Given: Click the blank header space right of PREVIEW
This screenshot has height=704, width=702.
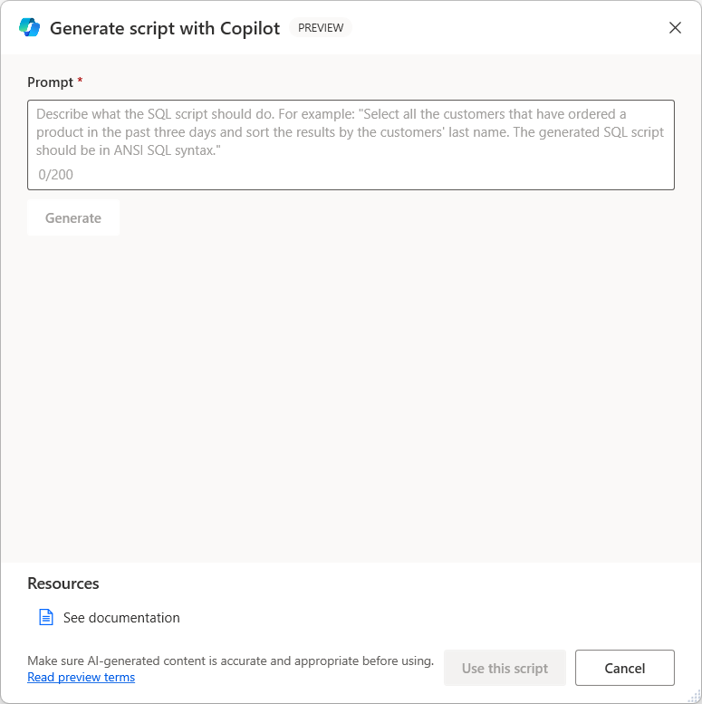Looking at the screenshot, I should tap(507, 27).
